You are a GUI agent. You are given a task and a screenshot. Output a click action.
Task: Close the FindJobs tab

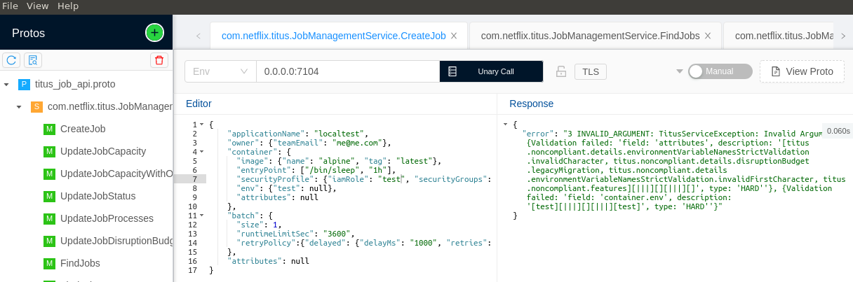click(x=708, y=36)
